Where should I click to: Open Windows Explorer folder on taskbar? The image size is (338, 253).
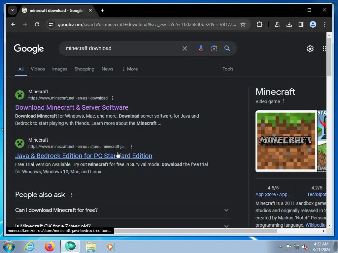(91, 246)
